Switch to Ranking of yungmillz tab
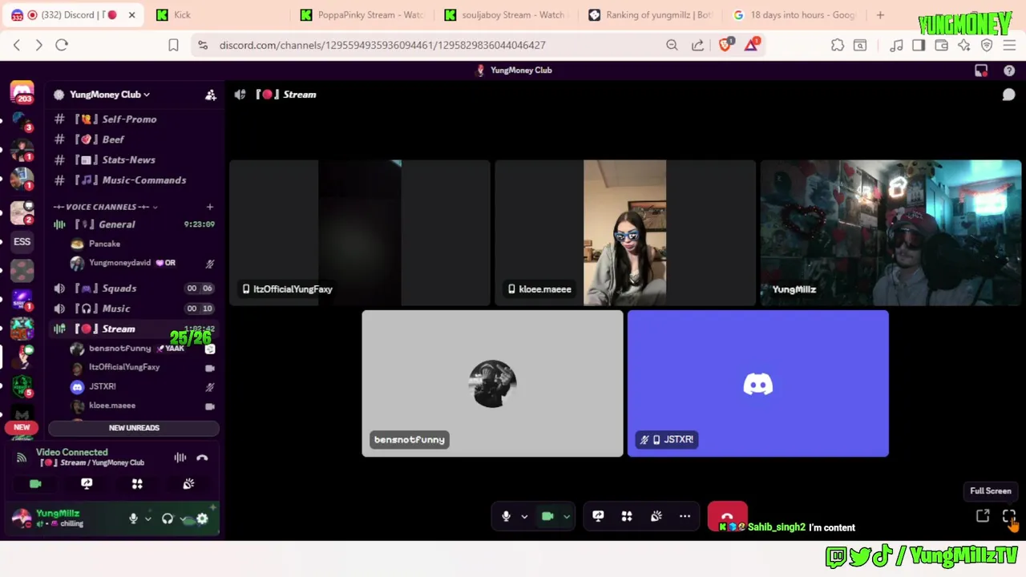1026x577 pixels. [650, 14]
